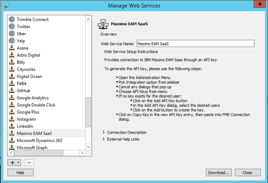Click the Yelp service icon
The height and width of the screenshot is (183, 268).
[12, 41]
